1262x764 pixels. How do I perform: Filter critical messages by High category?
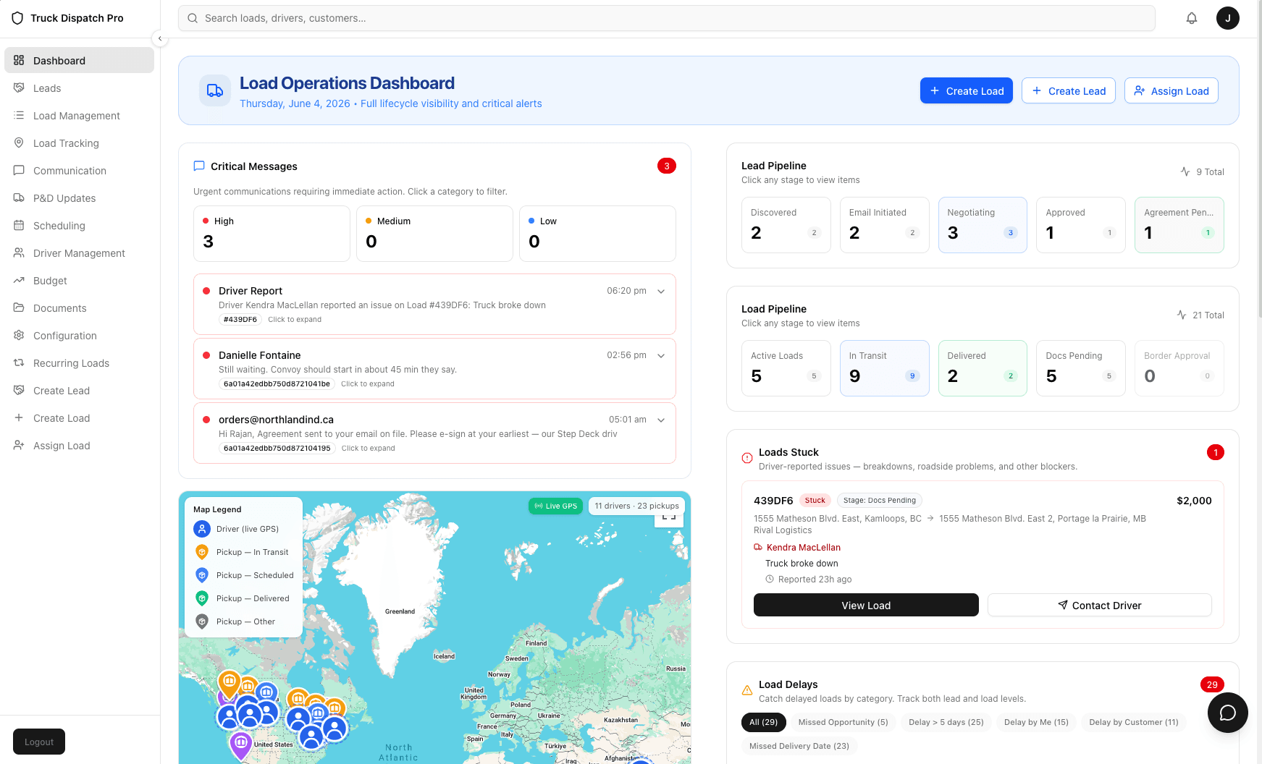tap(272, 234)
